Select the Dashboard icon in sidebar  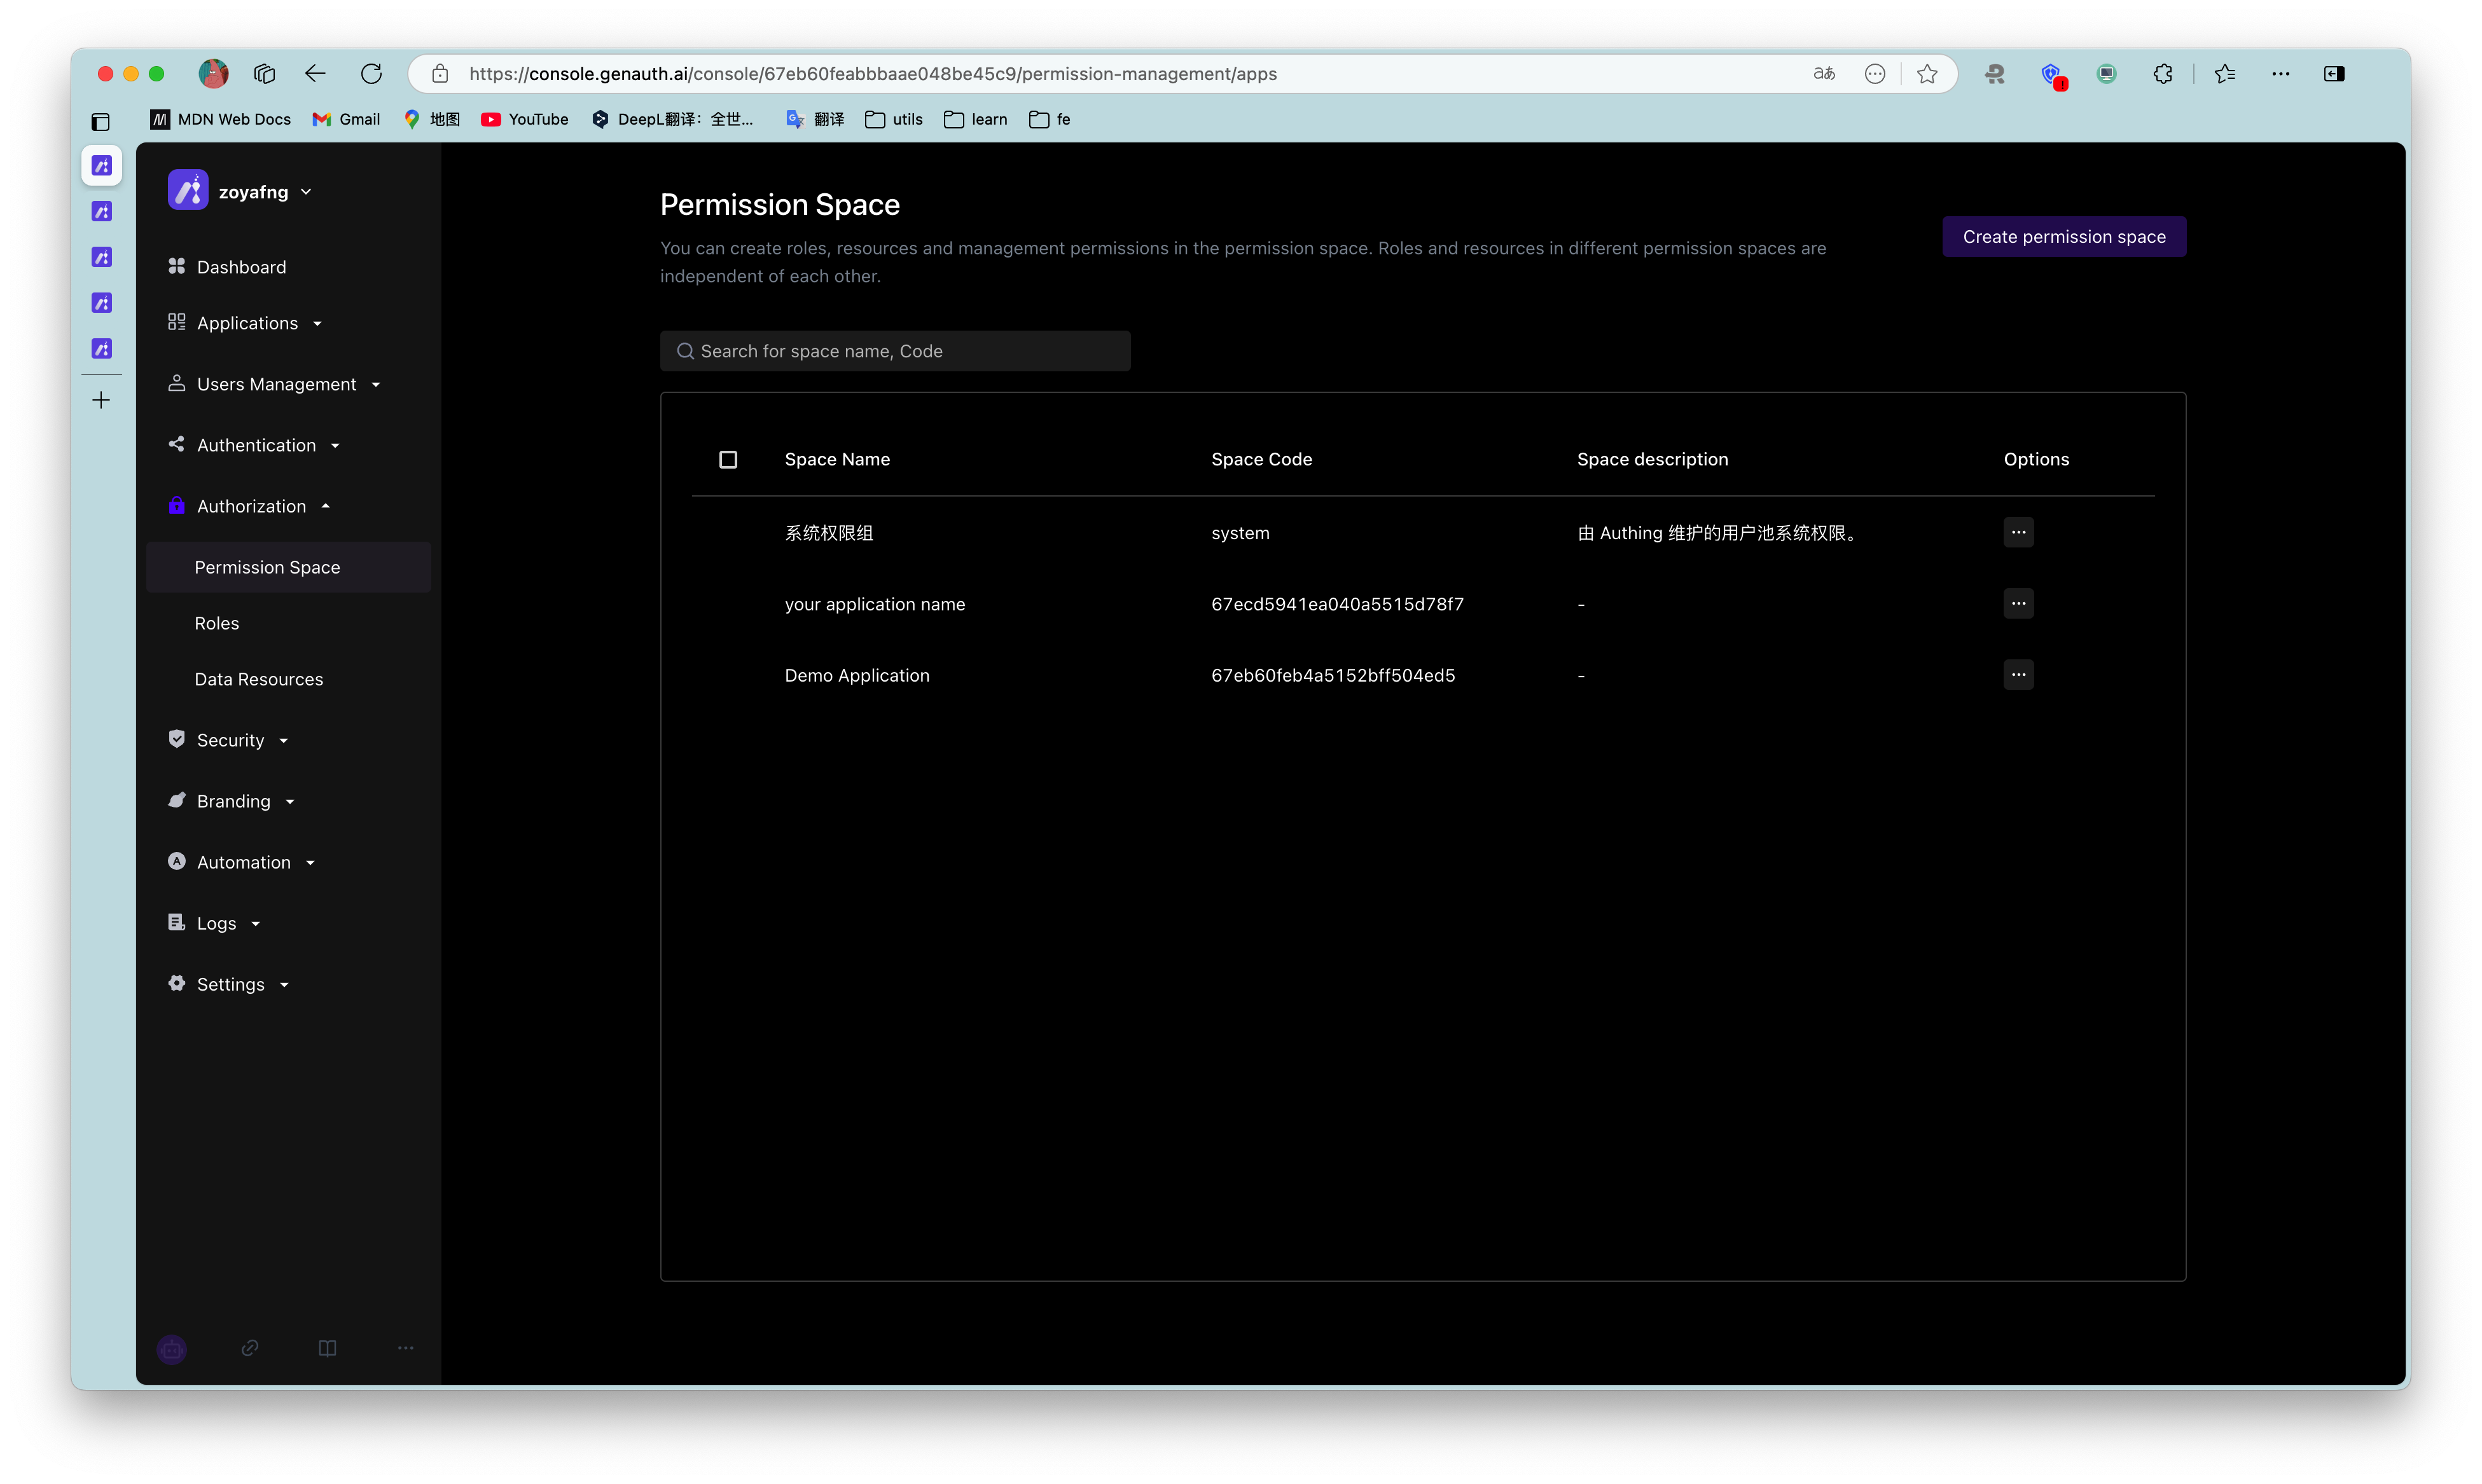pos(177,266)
